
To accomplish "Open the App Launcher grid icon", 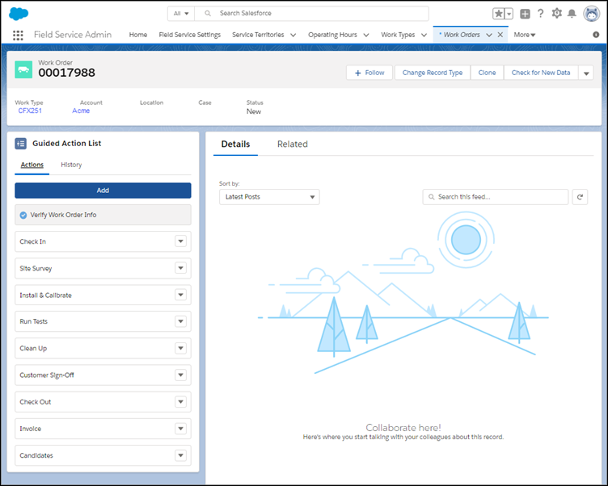I will click(18, 35).
